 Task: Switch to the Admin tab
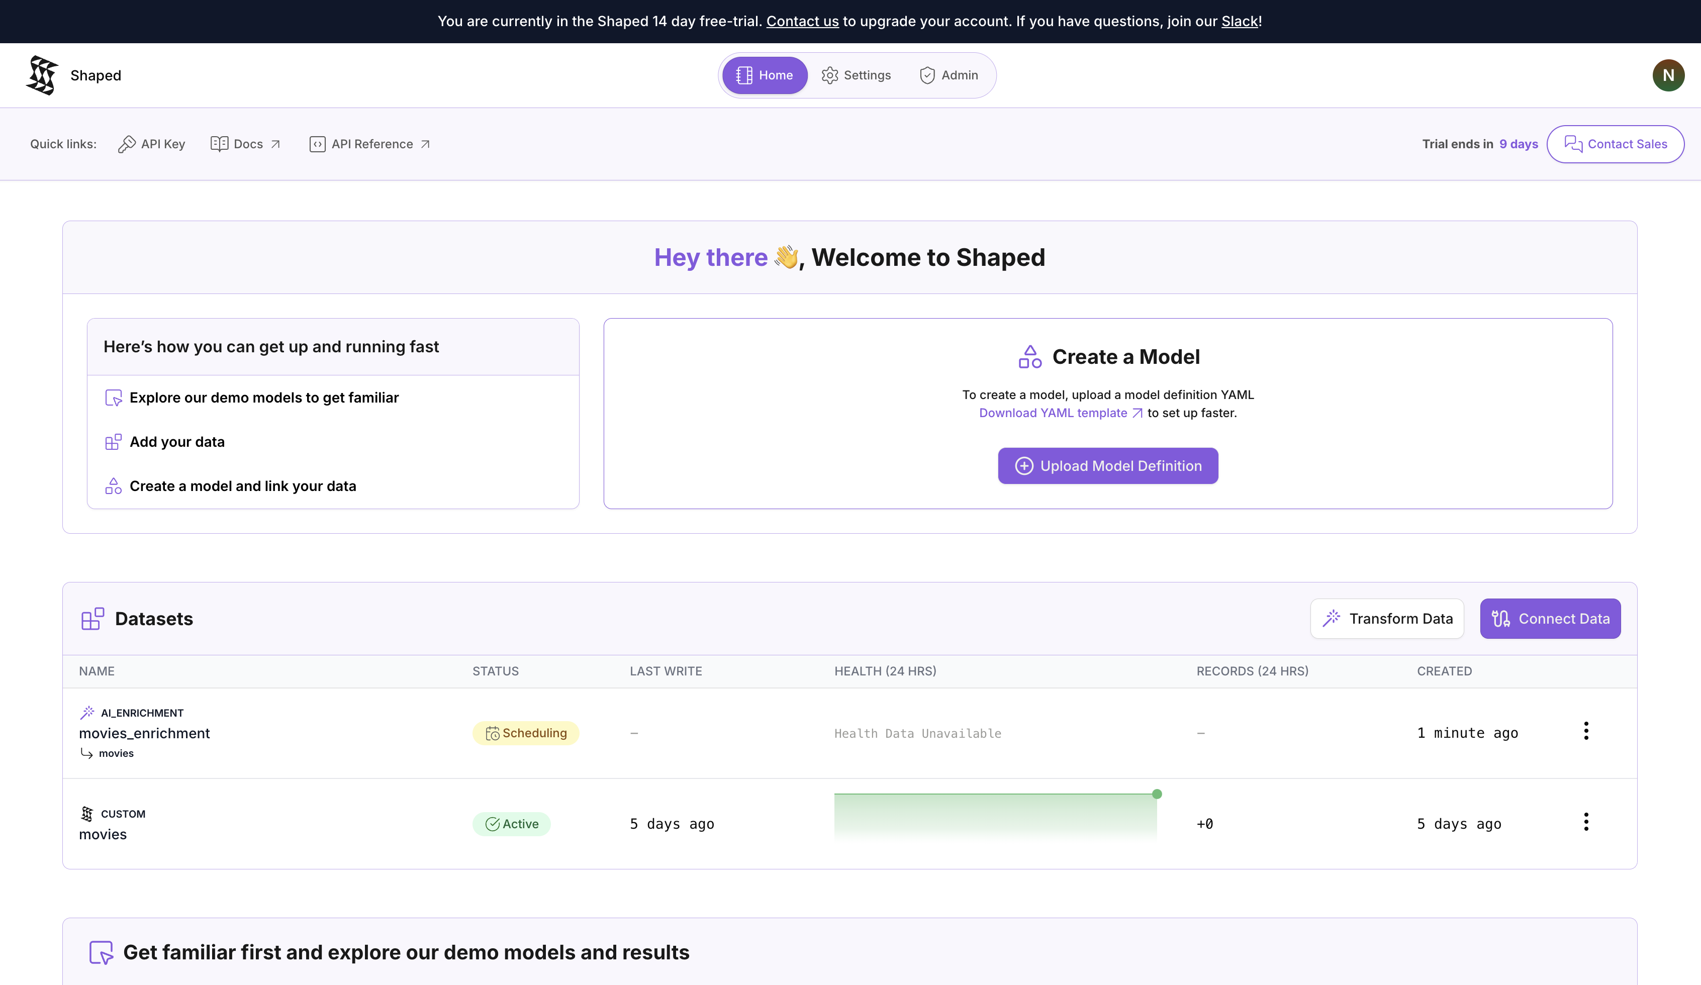click(949, 75)
